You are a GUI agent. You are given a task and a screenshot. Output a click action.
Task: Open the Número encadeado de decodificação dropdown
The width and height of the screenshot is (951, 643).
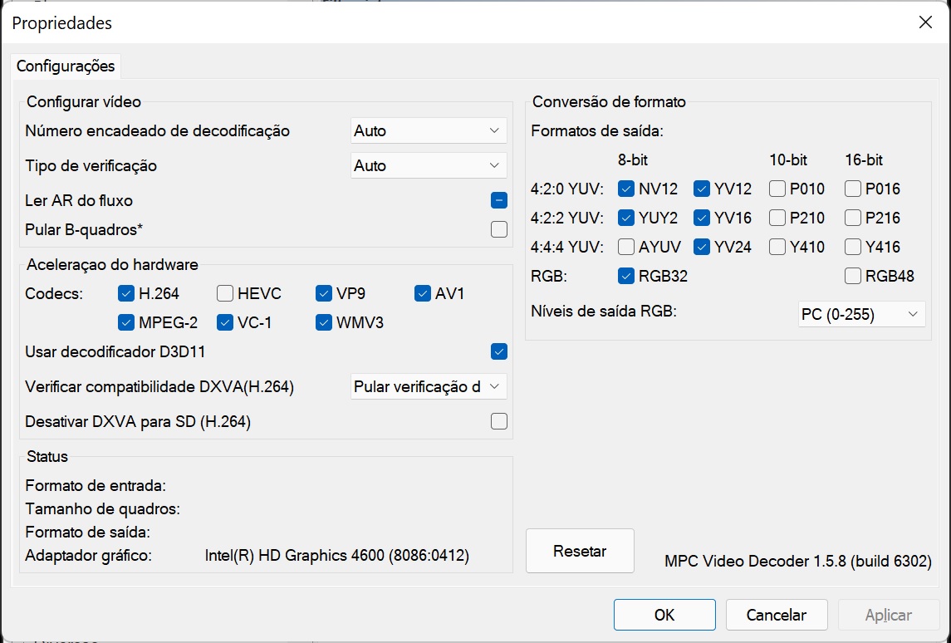tap(429, 130)
